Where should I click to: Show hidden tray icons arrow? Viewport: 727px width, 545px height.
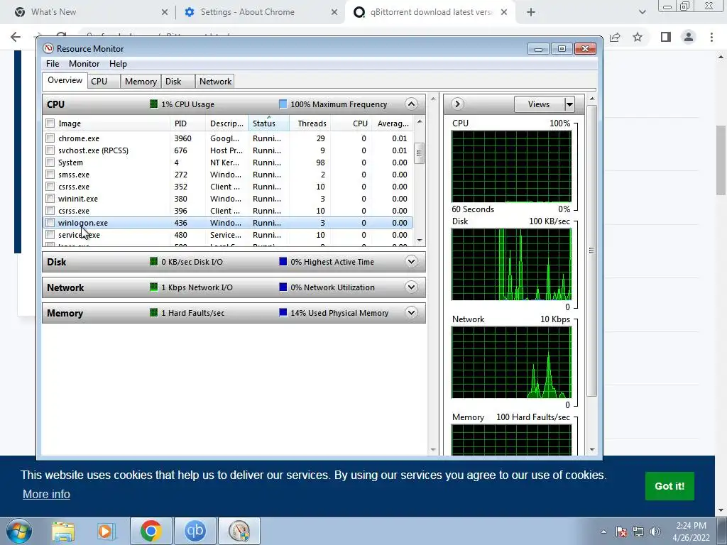pyautogui.click(x=603, y=532)
